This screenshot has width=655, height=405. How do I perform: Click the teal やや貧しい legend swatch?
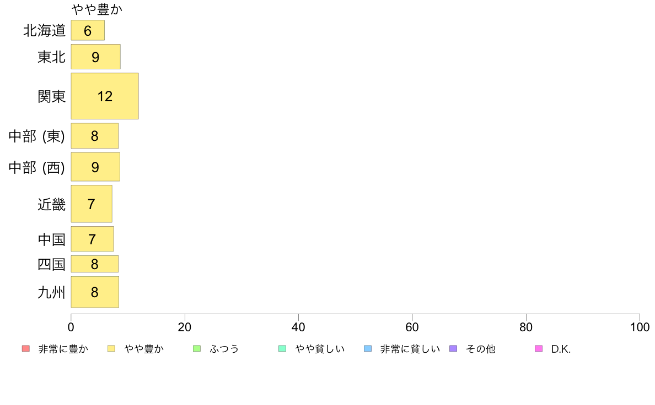[x=282, y=349]
